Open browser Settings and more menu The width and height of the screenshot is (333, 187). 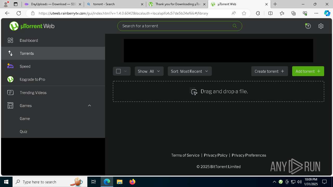(x=316, y=13)
